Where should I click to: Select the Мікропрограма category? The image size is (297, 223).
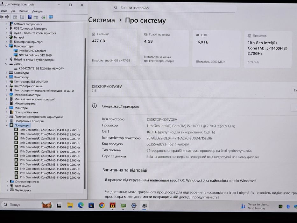click(x=25, y=103)
